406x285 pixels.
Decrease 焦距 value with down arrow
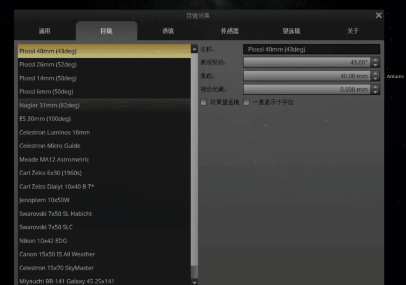375,78
